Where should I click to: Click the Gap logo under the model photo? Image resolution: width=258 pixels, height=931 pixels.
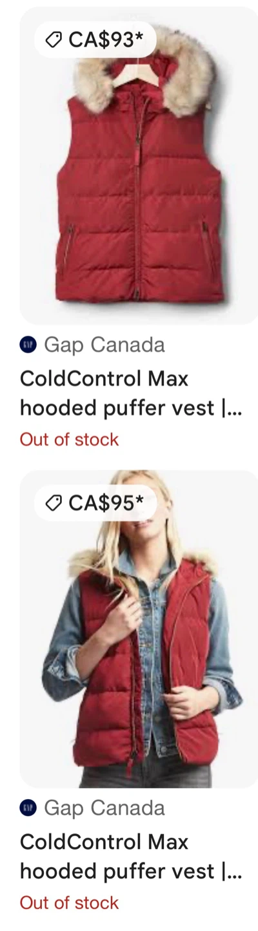point(28,808)
